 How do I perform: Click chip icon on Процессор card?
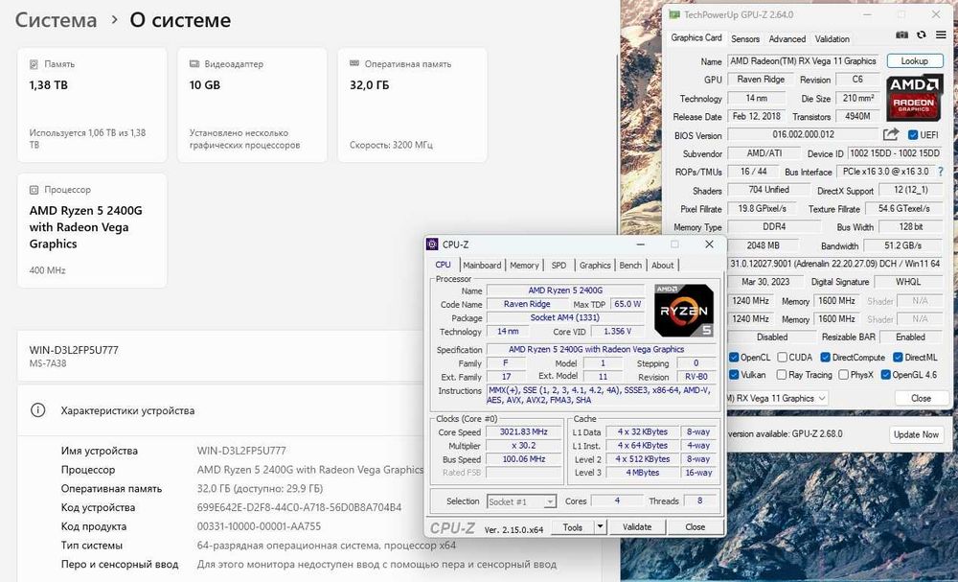pos(34,190)
